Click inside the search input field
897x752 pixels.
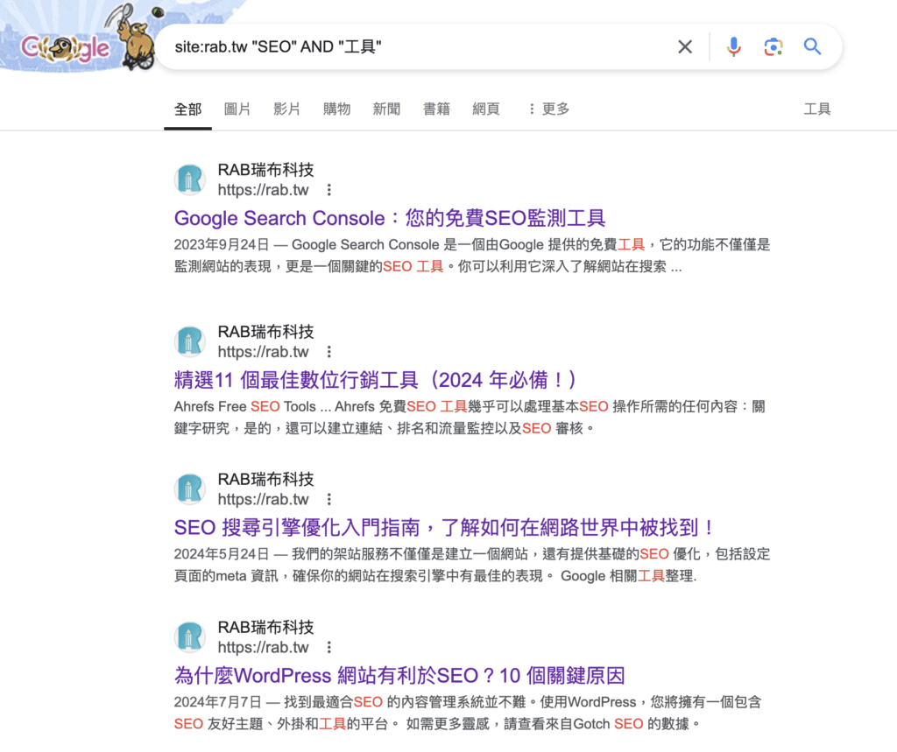tap(394, 46)
